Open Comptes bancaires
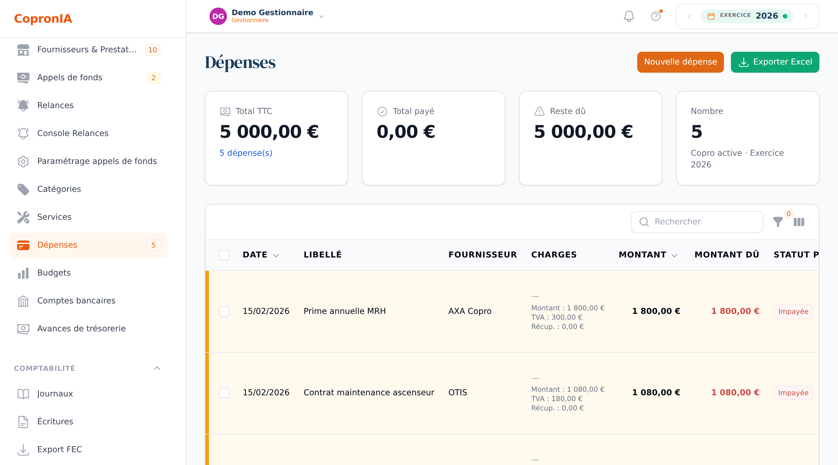 (x=88, y=301)
